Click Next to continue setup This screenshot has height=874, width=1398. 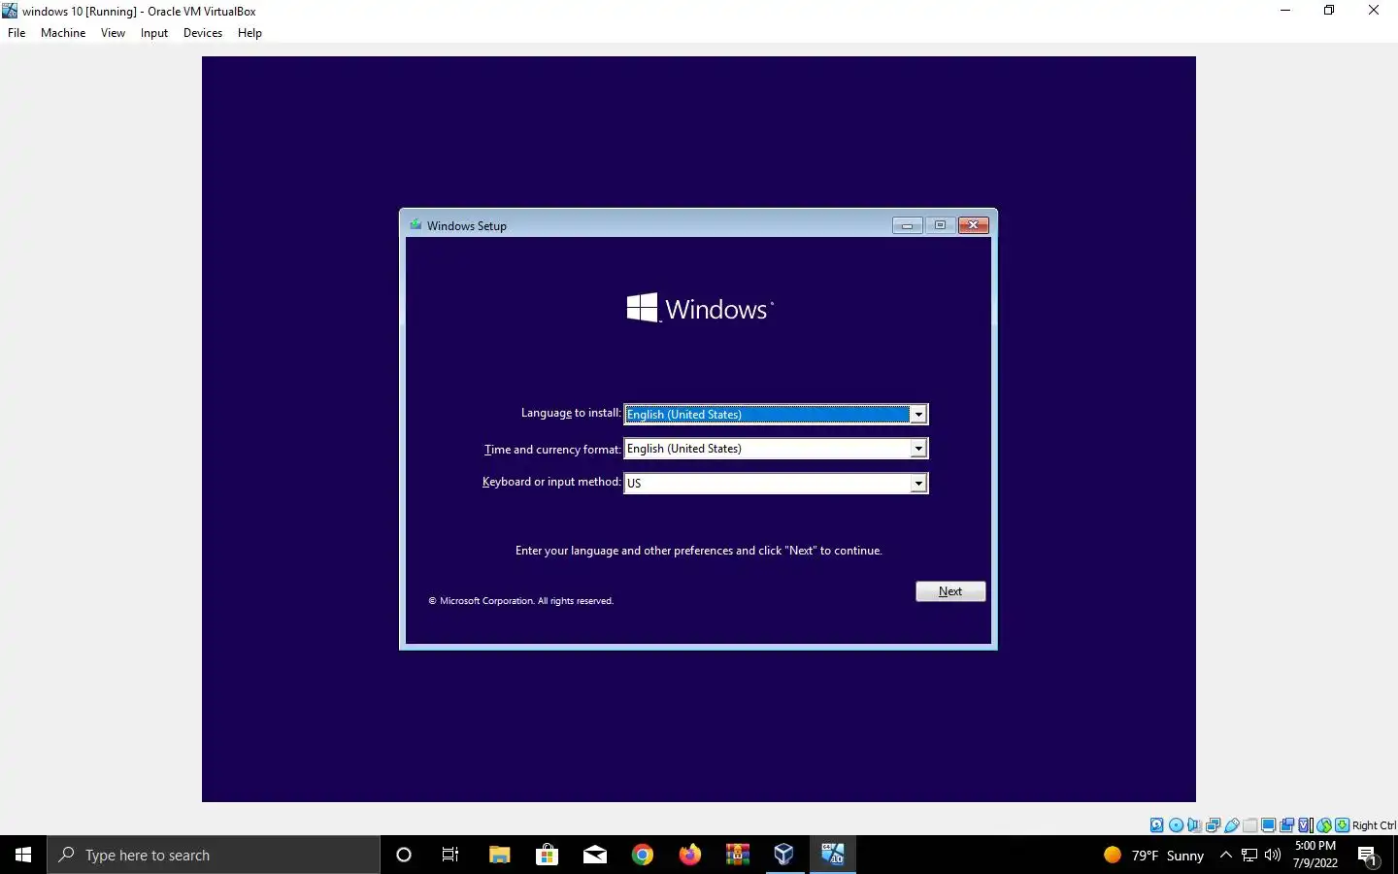point(950,591)
